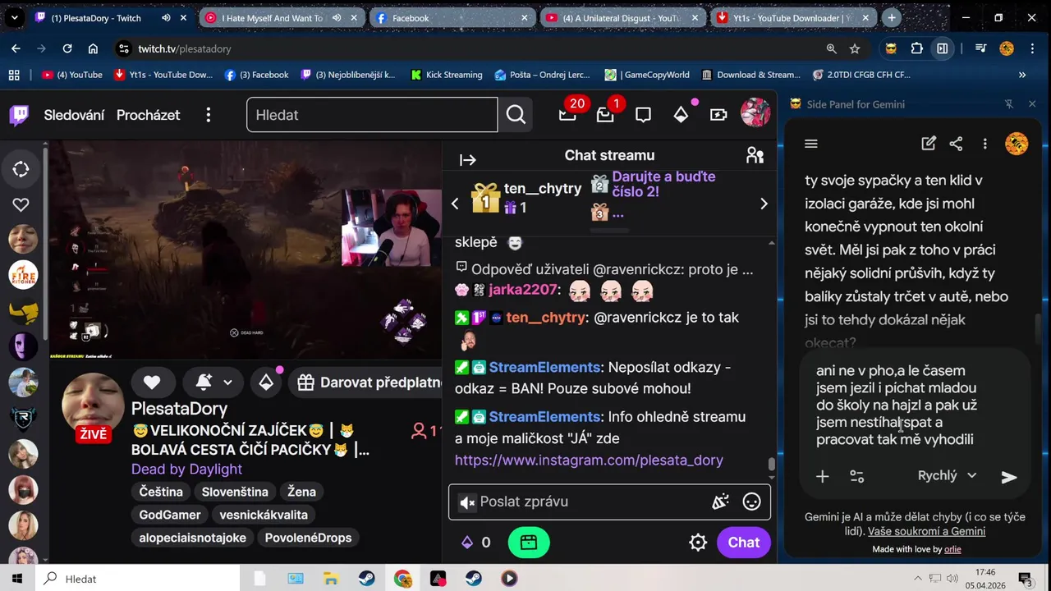Open the Twitch ad-free ticket icon
This screenshot has height=591, width=1051.
point(718,115)
